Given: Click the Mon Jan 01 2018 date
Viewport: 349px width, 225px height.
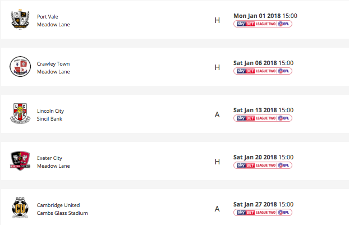Looking at the screenshot, I should (x=257, y=16).
